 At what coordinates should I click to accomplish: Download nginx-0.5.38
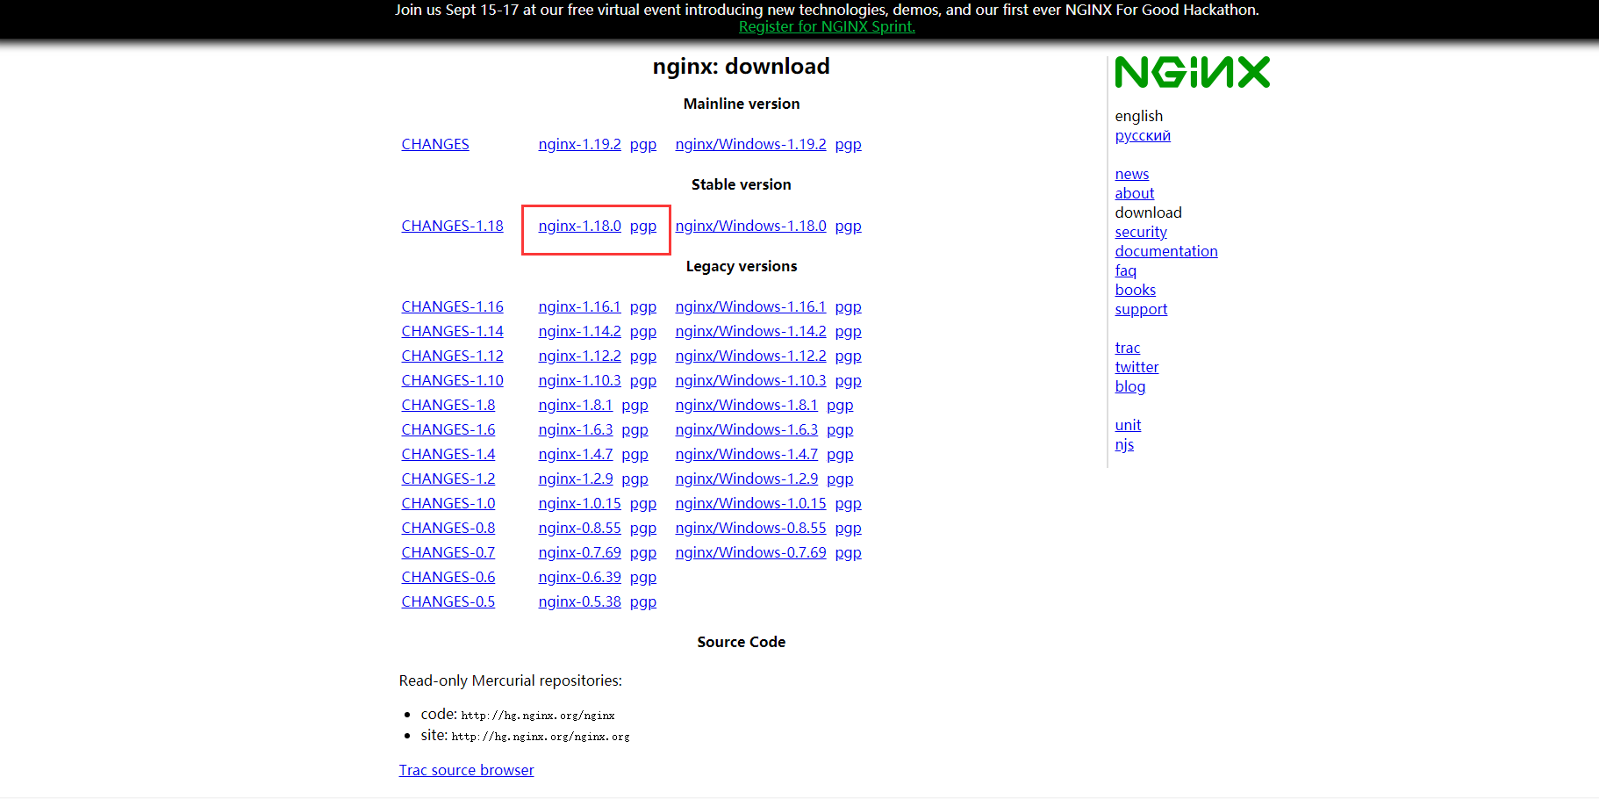(x=579, y=601)
